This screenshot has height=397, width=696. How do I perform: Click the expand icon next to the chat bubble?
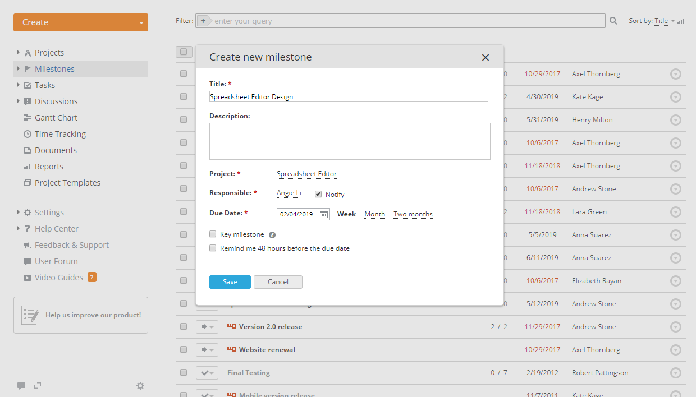click(37, 385)
